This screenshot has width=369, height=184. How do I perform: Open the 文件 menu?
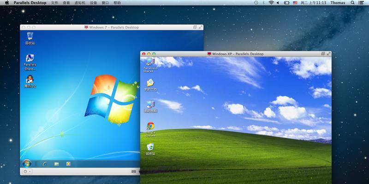click(54, 3)
